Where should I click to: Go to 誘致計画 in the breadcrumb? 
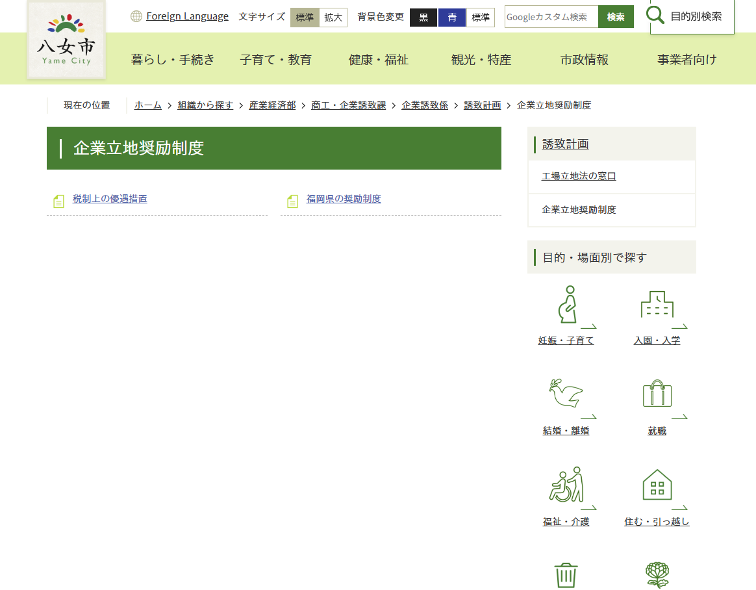pos(482,105)
